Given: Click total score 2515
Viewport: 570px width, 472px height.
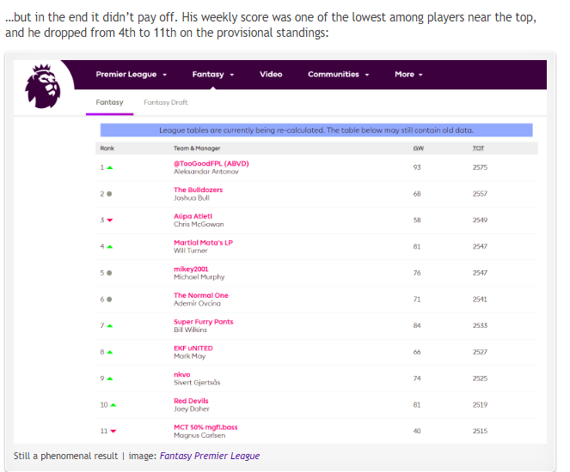Looking at the screenshot, I should [x=480, y=432].
